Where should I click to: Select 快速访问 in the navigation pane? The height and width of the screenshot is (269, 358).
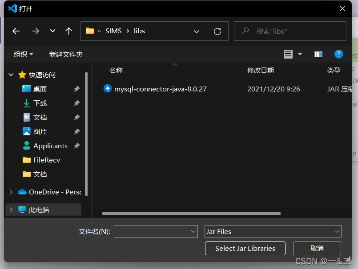pos(42,75)
